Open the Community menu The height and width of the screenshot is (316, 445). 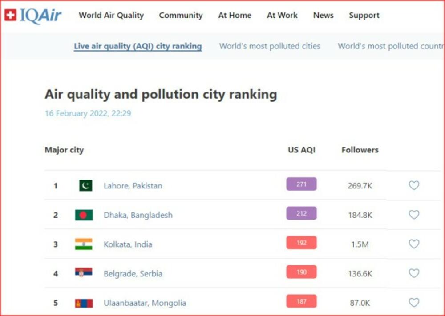181,15
